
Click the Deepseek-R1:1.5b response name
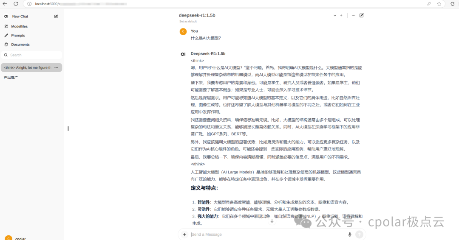[208, 53]
